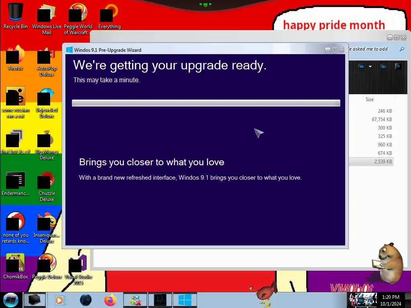The width and height of the screenshot is (411, 308).
Task: Click the upgrade progress bar in the wizard
Action: (x=206, y=103)
